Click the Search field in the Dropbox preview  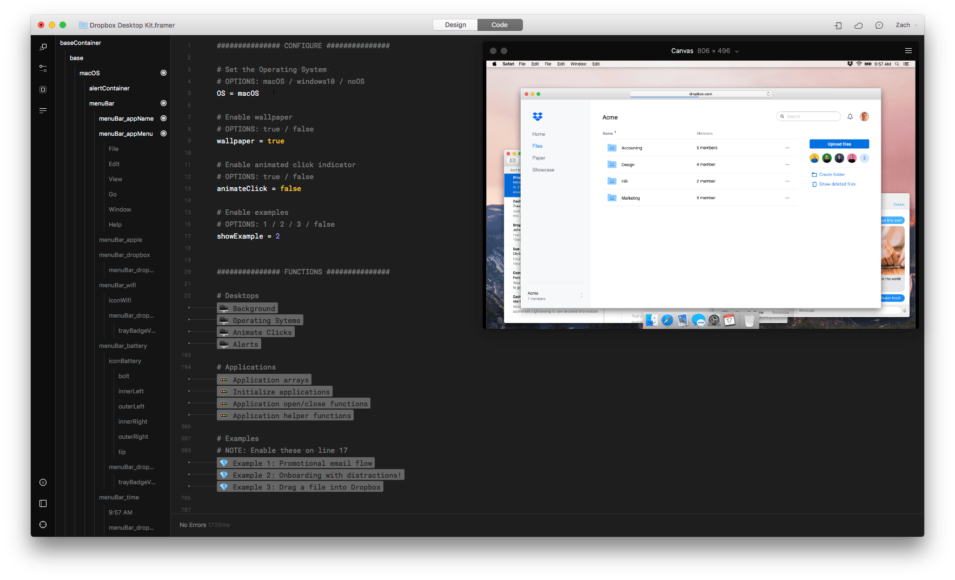[808, 116]
